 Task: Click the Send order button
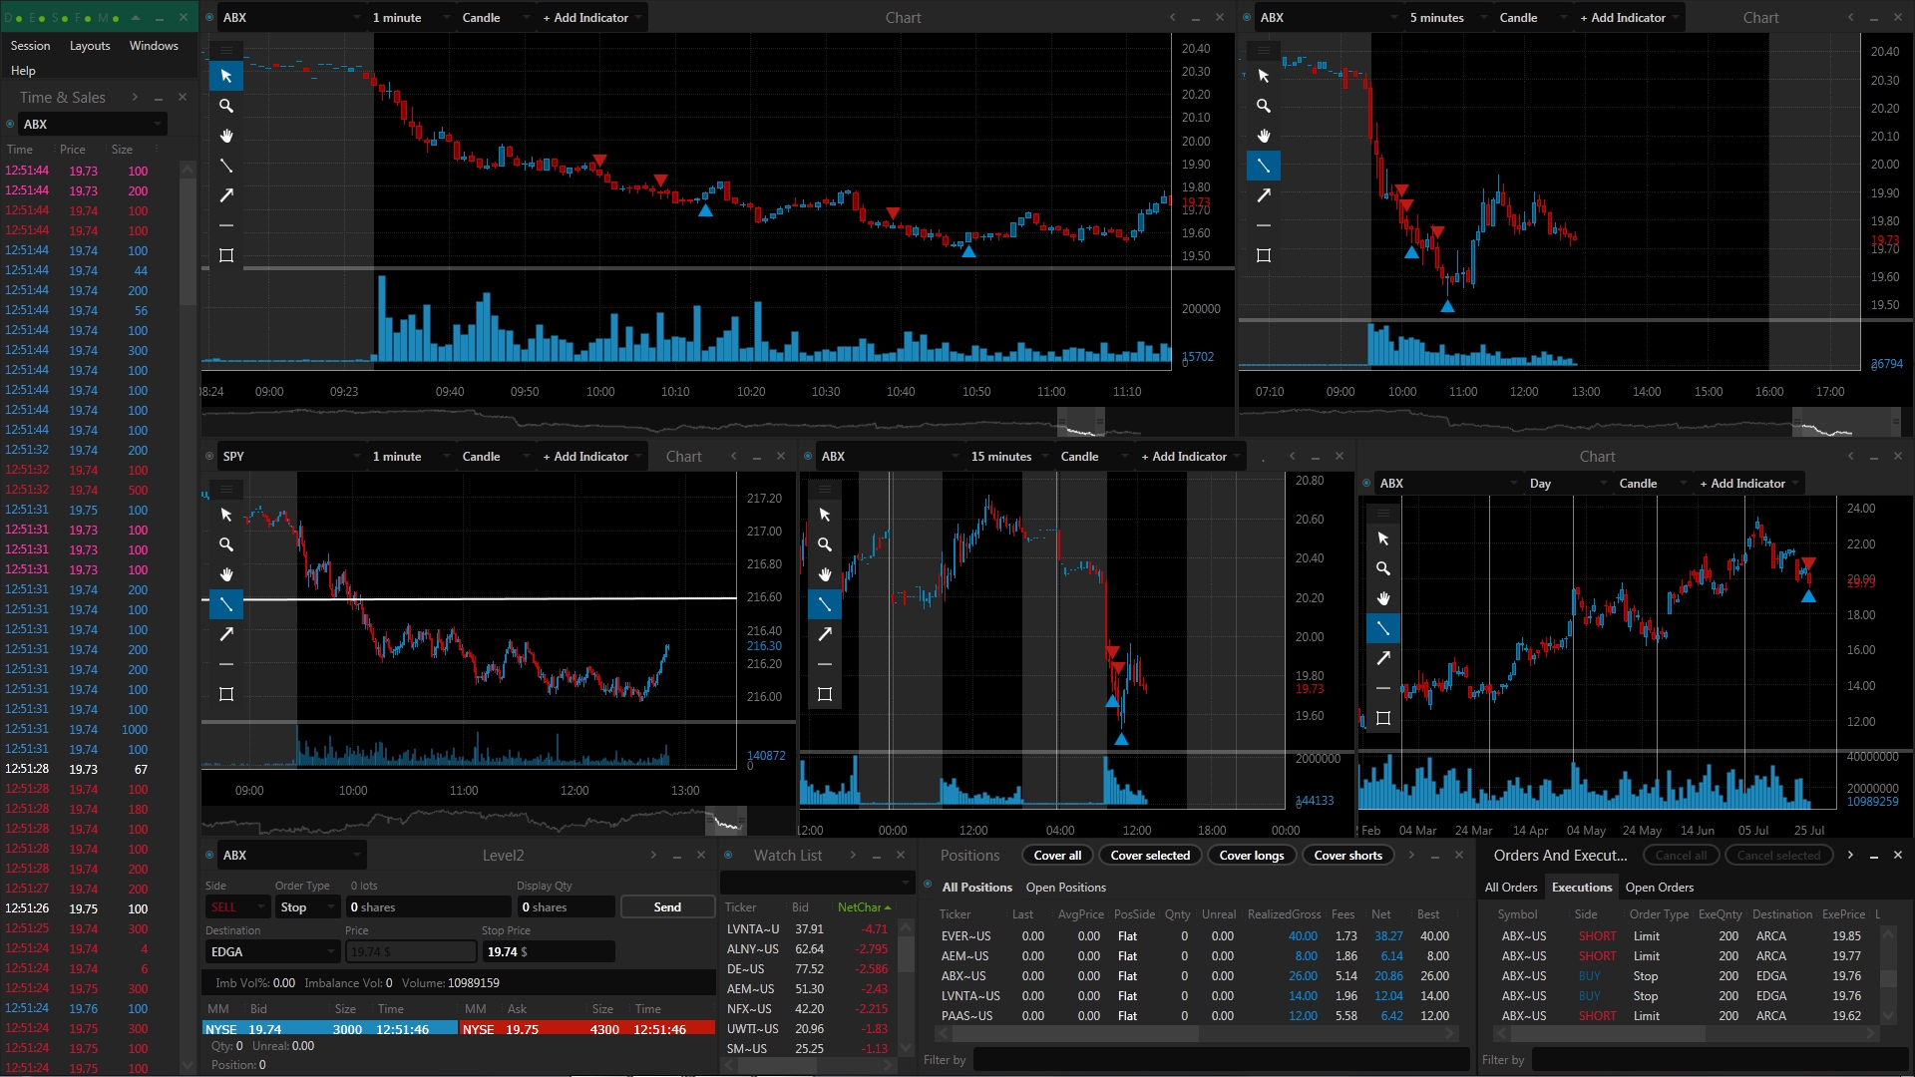point(667,907)
